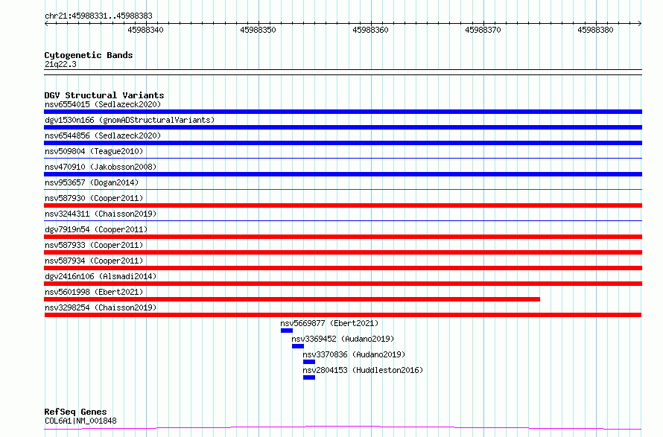Click the small blue bar under nsv5669877

[x=287, y=331]
